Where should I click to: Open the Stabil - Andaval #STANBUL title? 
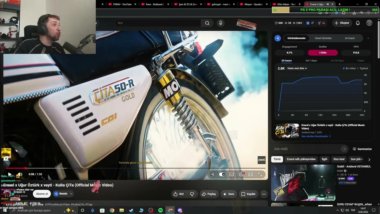354,166
